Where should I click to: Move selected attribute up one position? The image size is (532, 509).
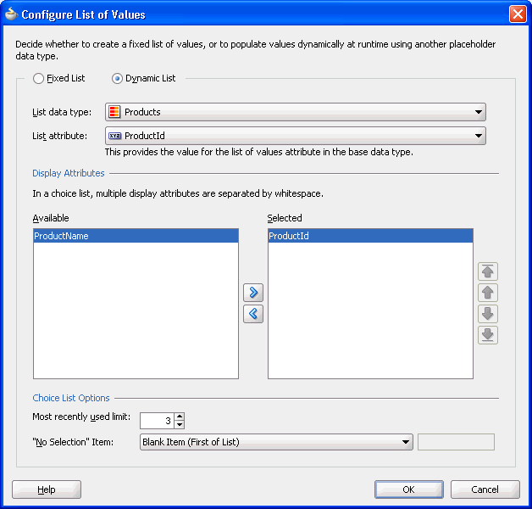pos(488,293)
